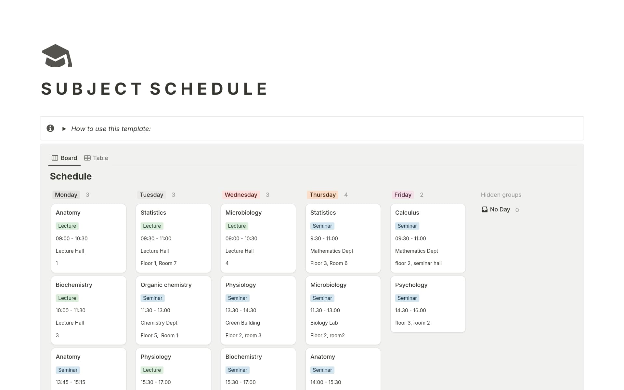Click the Seminar tag on Organic chemistry card
The width and height of the screenshot is (624, 390).
[152, 298]
